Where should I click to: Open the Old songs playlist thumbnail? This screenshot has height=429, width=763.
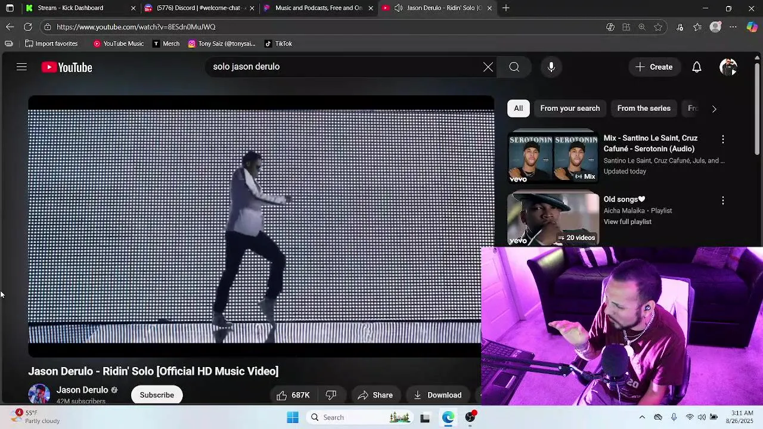click(x=553, y=219)
